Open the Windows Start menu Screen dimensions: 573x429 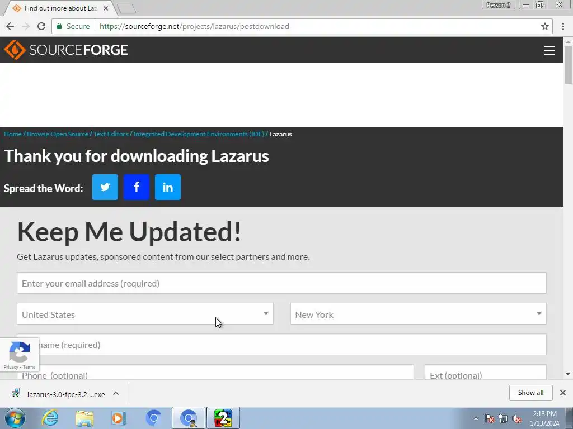click(x=15, y=418)
